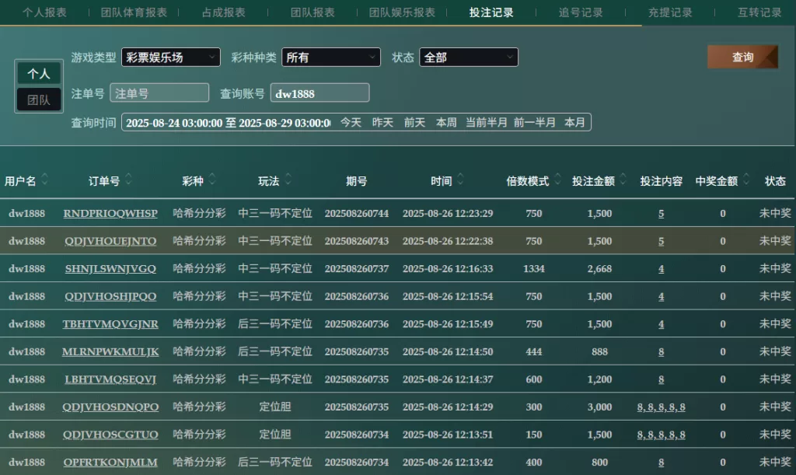The height and width of the screenshot is (475, 796).
Task: Click period number 202508260743
Action: (357, 241)
